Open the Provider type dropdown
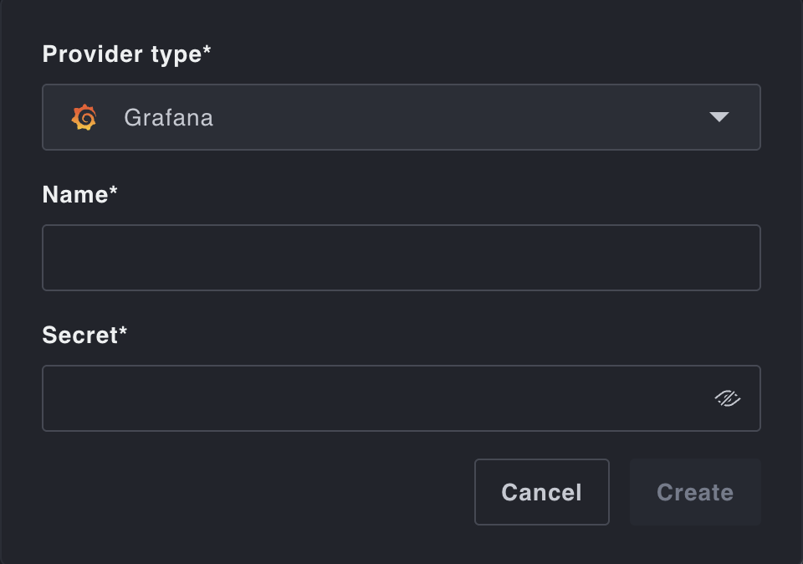Viewport: 803px width, 564px height. (x=401, y=117)
